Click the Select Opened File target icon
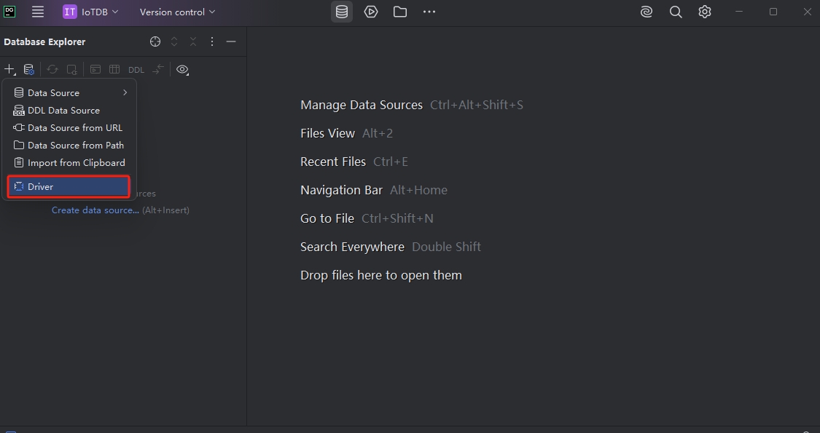 click(155, 42)
